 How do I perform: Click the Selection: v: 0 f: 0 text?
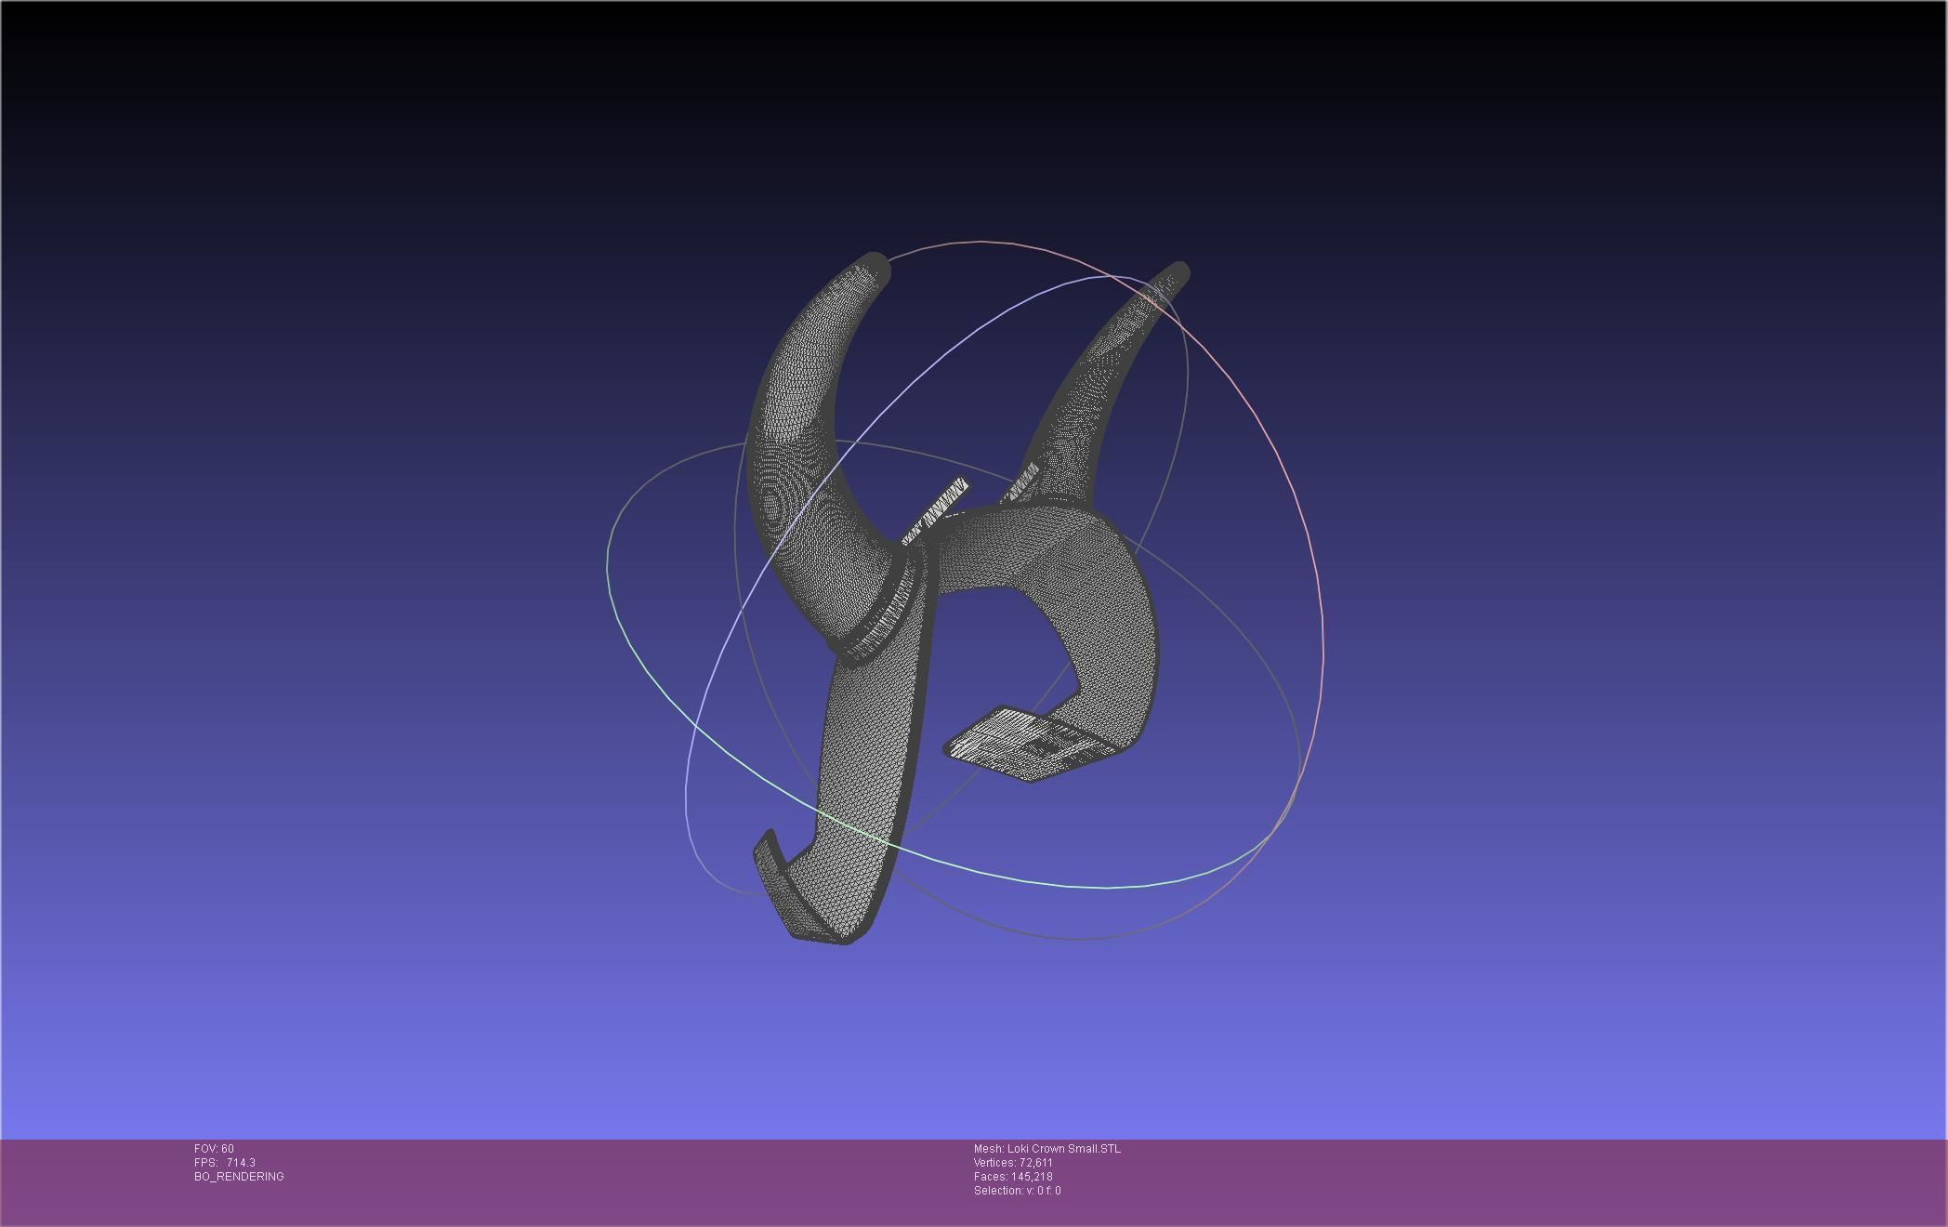pyautogui.click(x=1017, y=1191)
